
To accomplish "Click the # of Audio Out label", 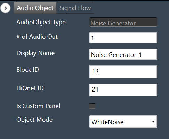I will point(37,37).
